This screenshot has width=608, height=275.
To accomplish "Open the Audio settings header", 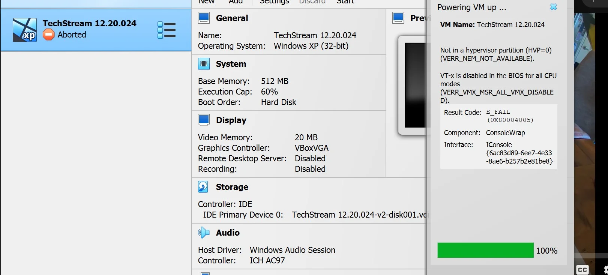I will 228,233.
